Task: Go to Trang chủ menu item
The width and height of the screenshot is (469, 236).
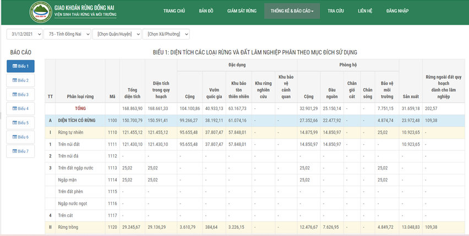Action: [x=174, y=11]
